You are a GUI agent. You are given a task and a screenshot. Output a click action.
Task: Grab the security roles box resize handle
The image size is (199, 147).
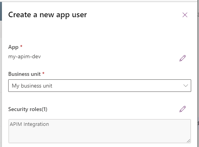(x=188, y=141)
